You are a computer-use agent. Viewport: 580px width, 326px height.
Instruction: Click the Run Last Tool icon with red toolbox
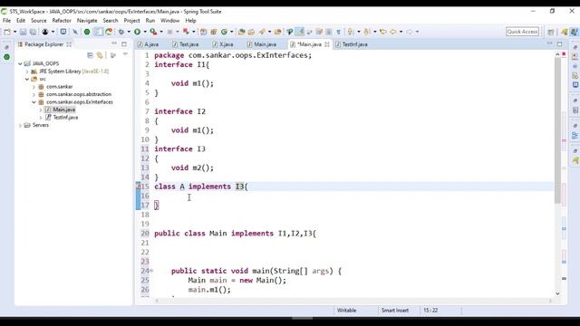point(153,32)
